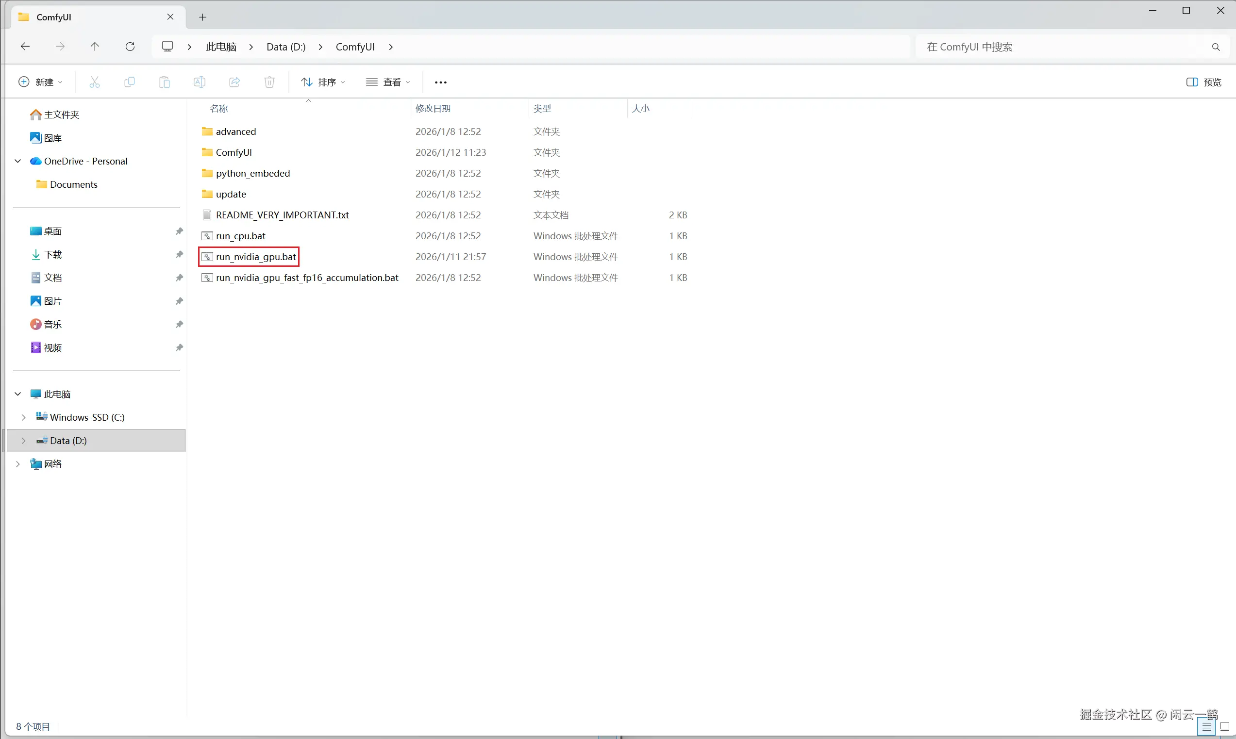Collapse the OneDrive - Personal tree node

click(18, 161)
